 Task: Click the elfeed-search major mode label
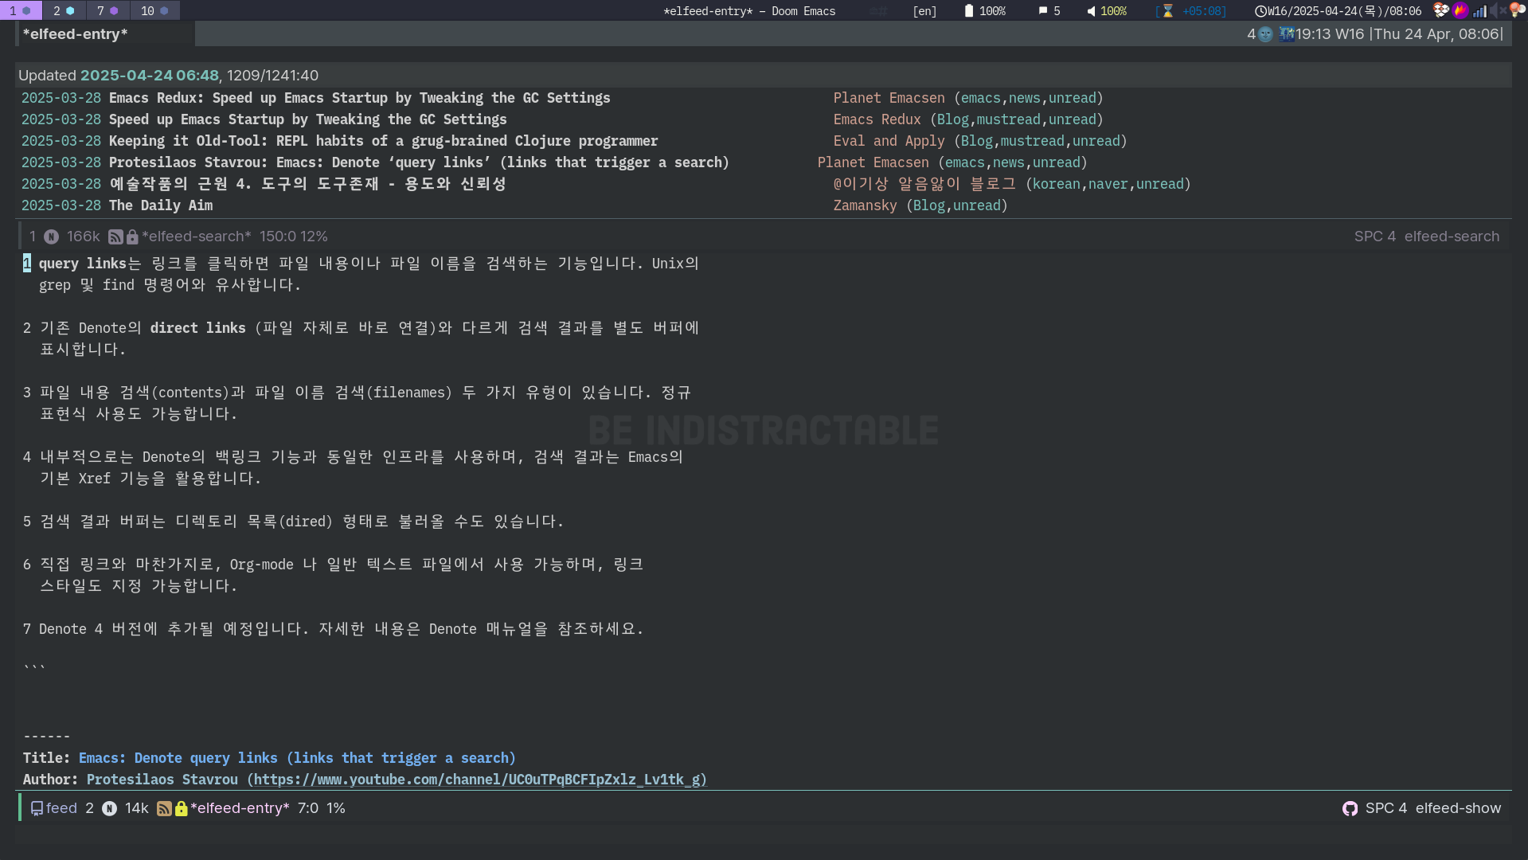(1451, 236)
